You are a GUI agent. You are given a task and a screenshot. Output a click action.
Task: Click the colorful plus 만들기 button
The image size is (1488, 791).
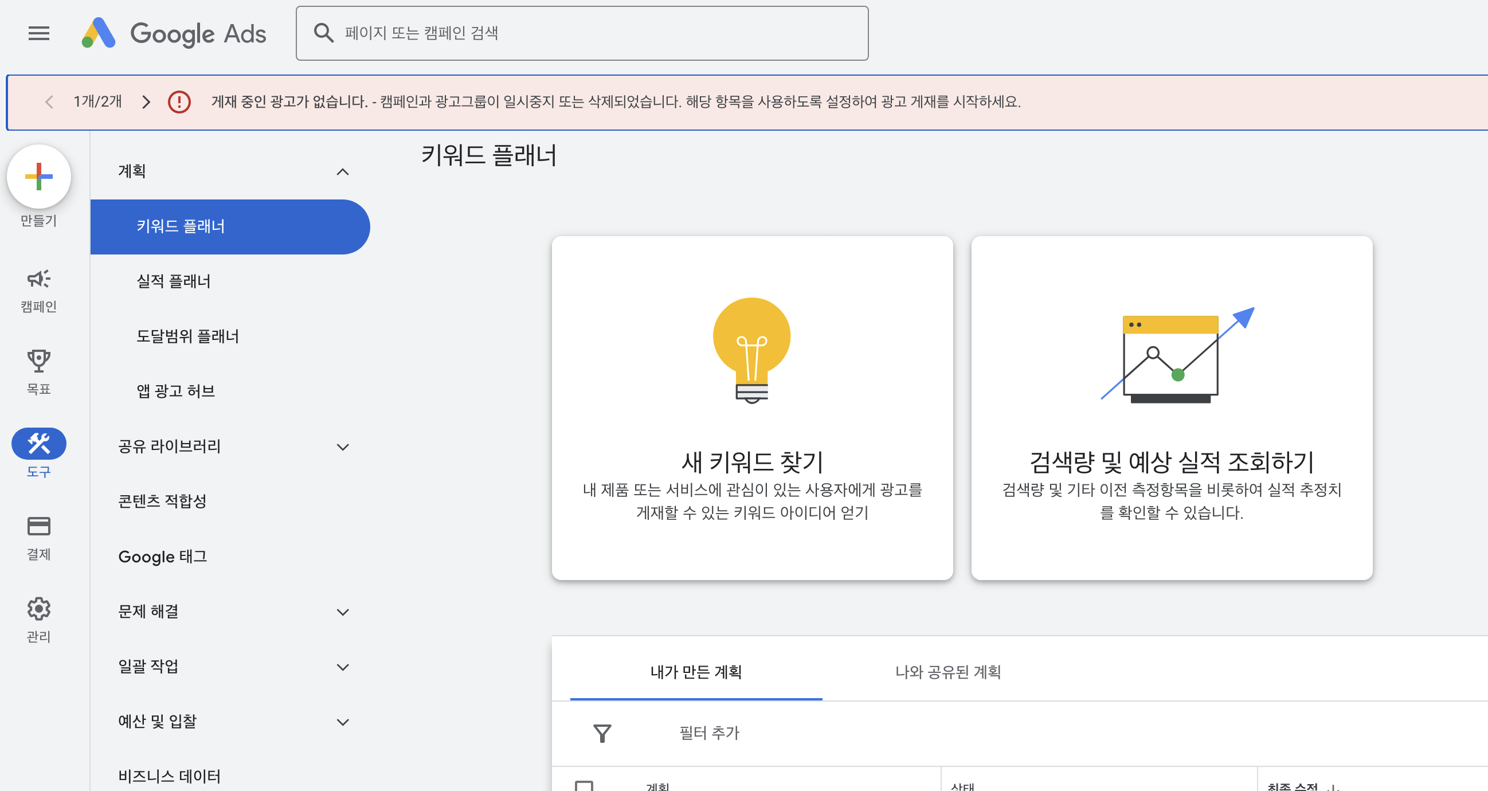point(39,176)
